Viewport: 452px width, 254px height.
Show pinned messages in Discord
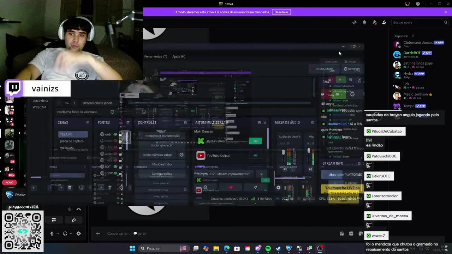[x=374, y=22]
